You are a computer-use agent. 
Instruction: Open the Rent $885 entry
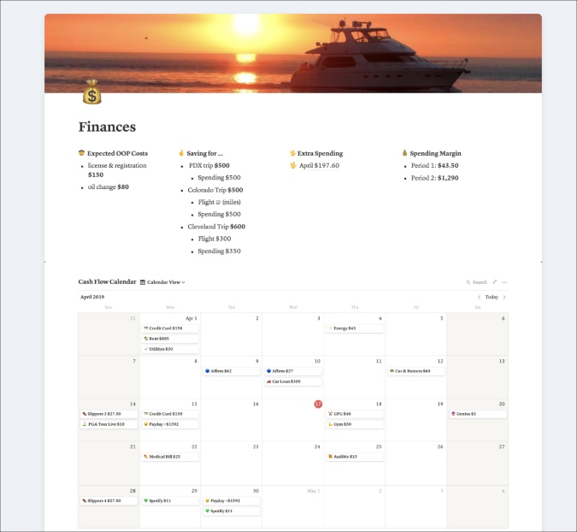click(x=170, y=339)
